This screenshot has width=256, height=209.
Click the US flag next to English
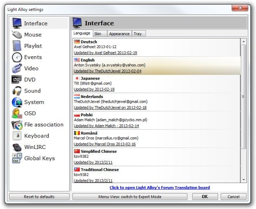[x=77, y=60]
